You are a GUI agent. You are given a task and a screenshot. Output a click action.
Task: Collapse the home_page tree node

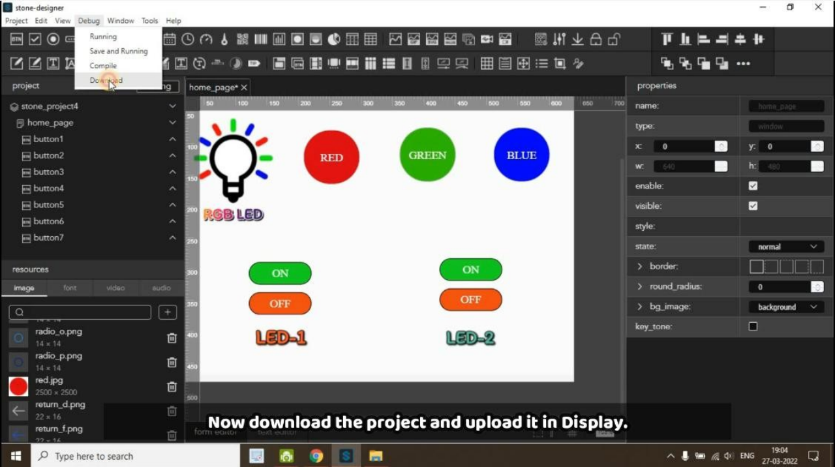[x=172, y=123]
